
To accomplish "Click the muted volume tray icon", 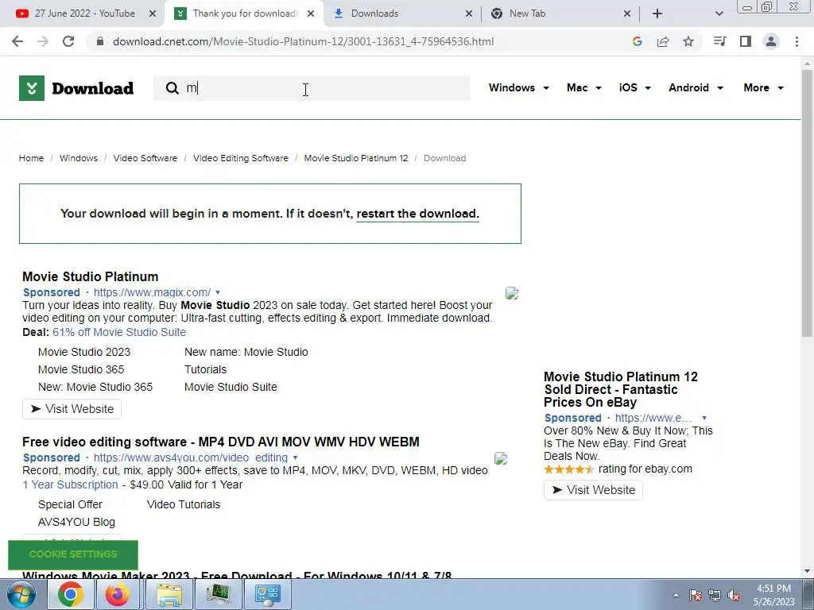I will click(734, 595).
